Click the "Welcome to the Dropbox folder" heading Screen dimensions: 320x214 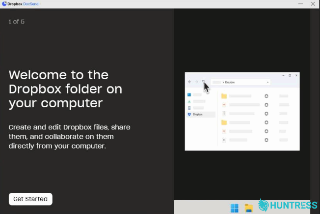tap(65, 89)
